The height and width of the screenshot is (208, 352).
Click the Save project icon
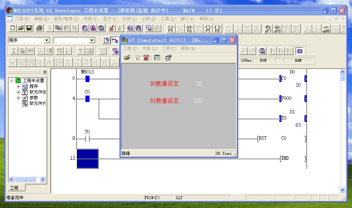(29, 28)
